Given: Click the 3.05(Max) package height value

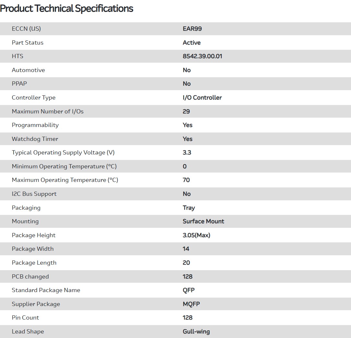Looking at the screenshot, I should pos(196,235).
